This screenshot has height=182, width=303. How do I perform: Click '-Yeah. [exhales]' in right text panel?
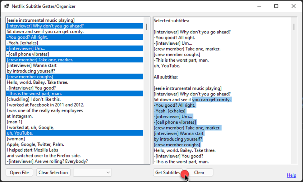click(170, 111)
